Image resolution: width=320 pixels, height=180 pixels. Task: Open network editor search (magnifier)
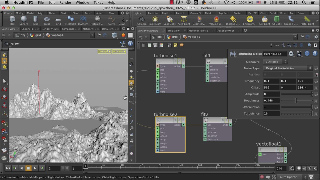(309, 45)
